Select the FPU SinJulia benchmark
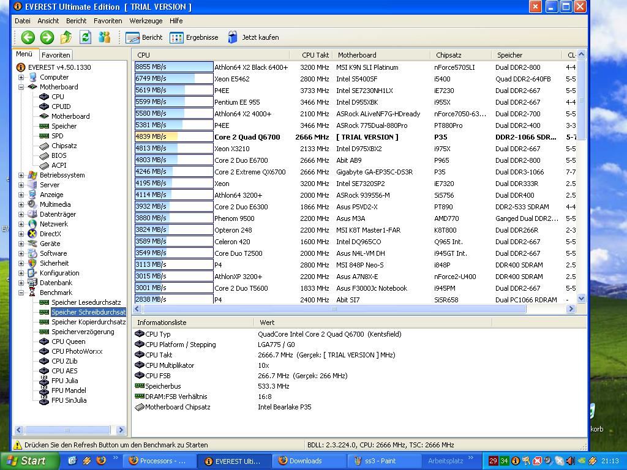 point(69,400)
